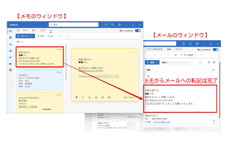Click the signature email address link
The height and width of the screenshot is (142, 227).
[161, 122]
